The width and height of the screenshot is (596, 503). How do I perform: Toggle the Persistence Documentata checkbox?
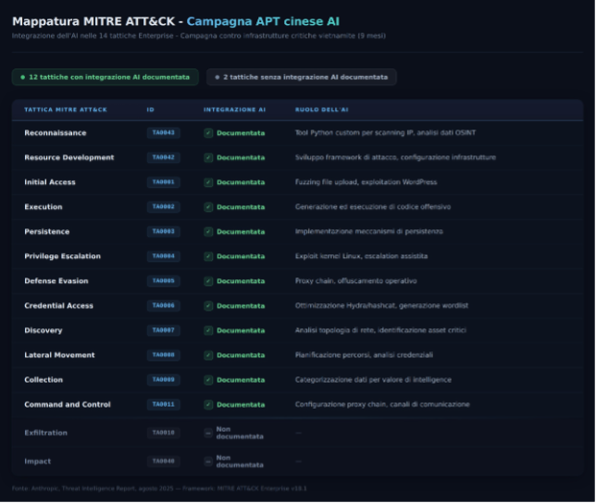(208, 232)
